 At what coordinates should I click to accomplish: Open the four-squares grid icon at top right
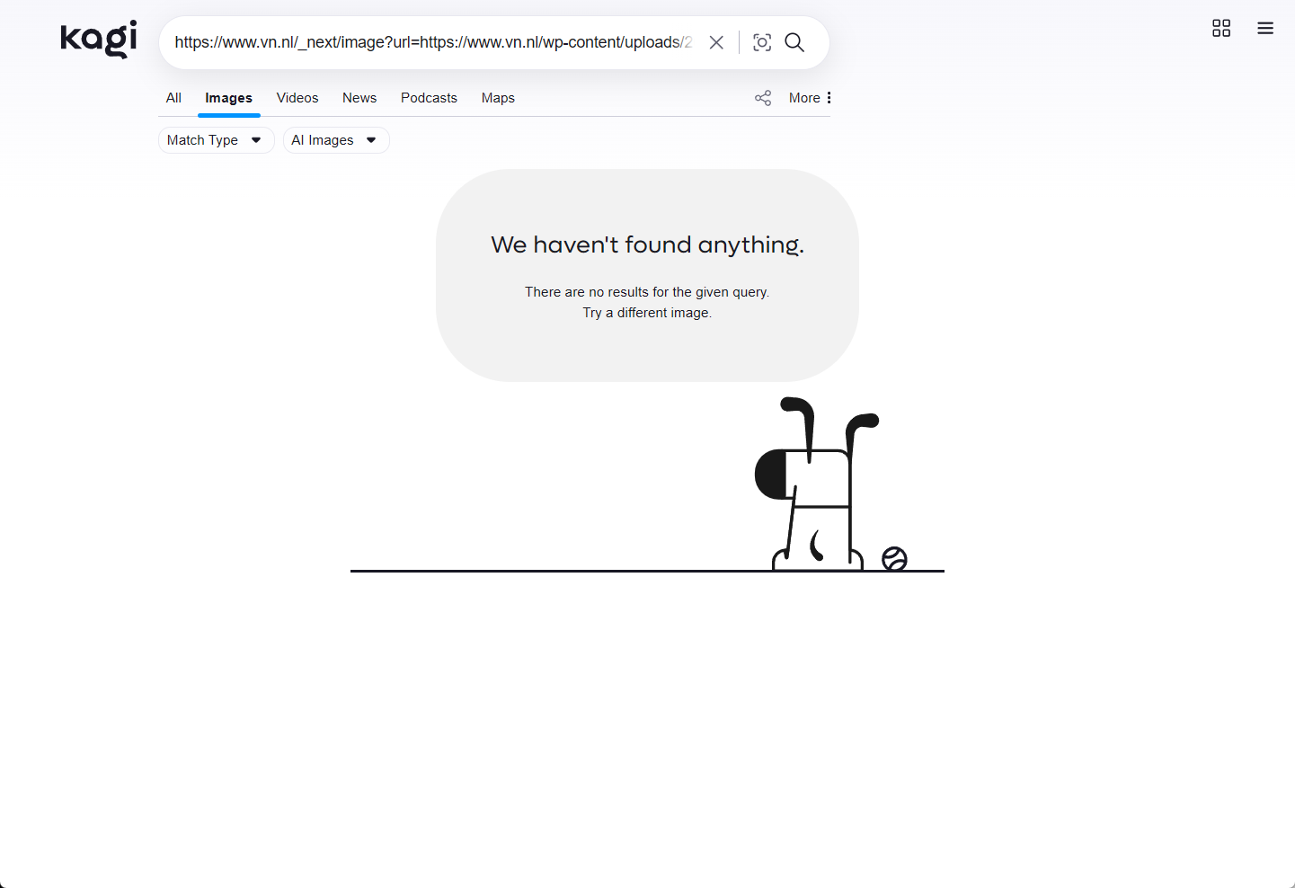(x=1220, y=28)
